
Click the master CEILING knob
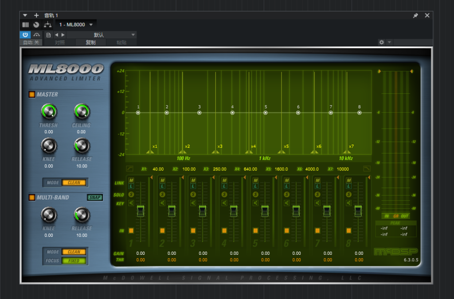[x=82, y=112]
